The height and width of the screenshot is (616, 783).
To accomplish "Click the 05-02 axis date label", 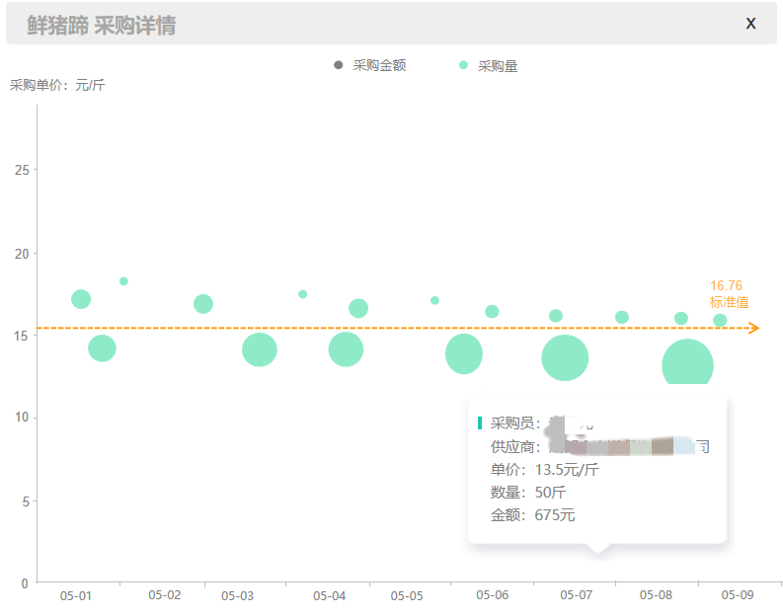I will click(164, 595).
